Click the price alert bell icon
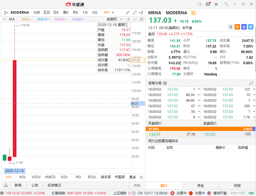The width and height of the screenshot is (256, 196). (x=231, y=27)
